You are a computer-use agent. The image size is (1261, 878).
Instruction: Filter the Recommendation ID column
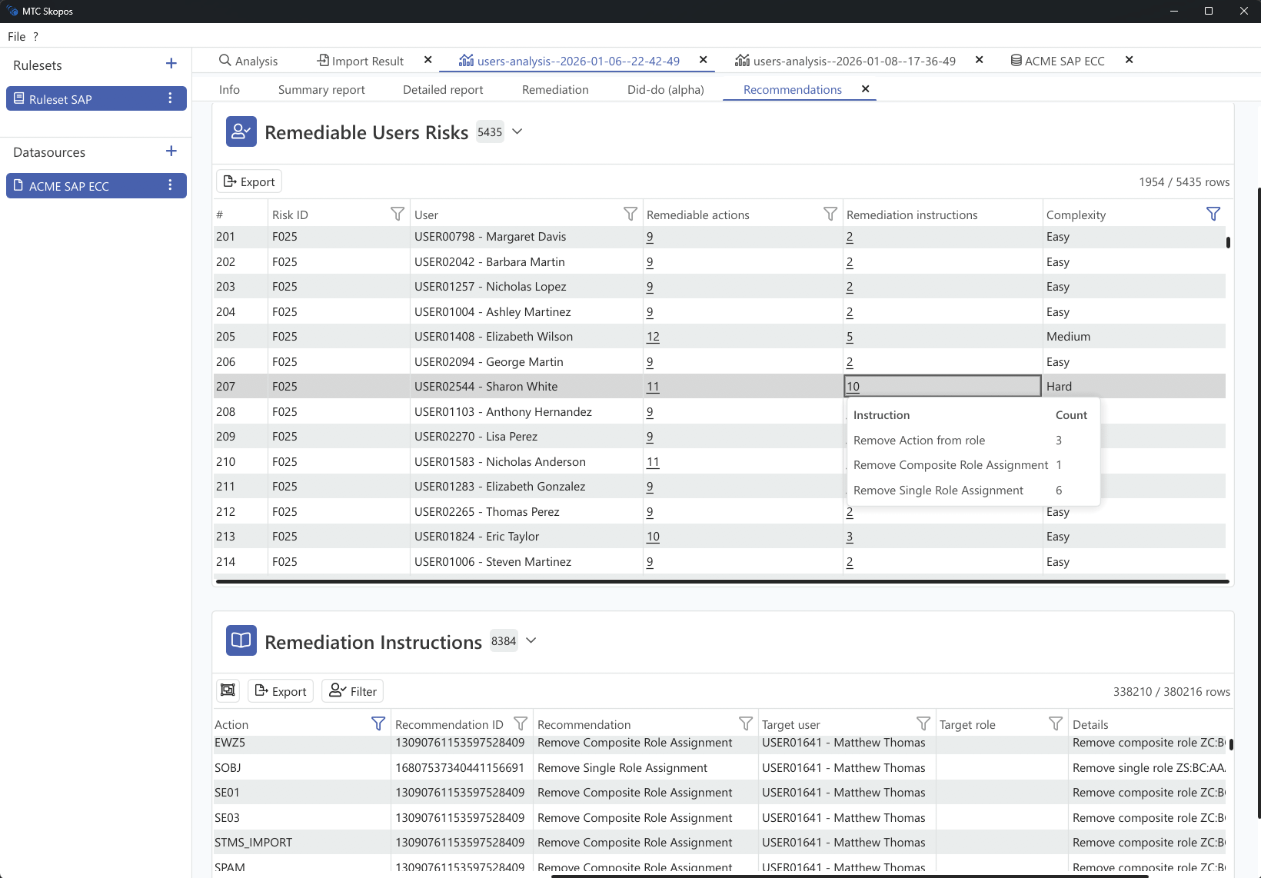click(521, 724)
